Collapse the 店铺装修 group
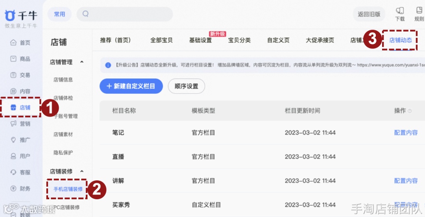425x217 pixels. click(82, 171)
